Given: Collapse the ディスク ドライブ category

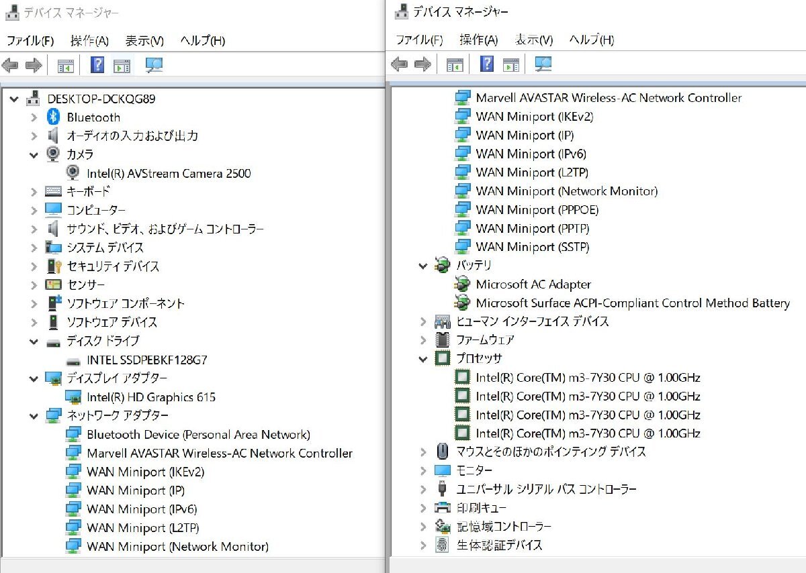Looking at the screenshot, I should coord(34,342).
